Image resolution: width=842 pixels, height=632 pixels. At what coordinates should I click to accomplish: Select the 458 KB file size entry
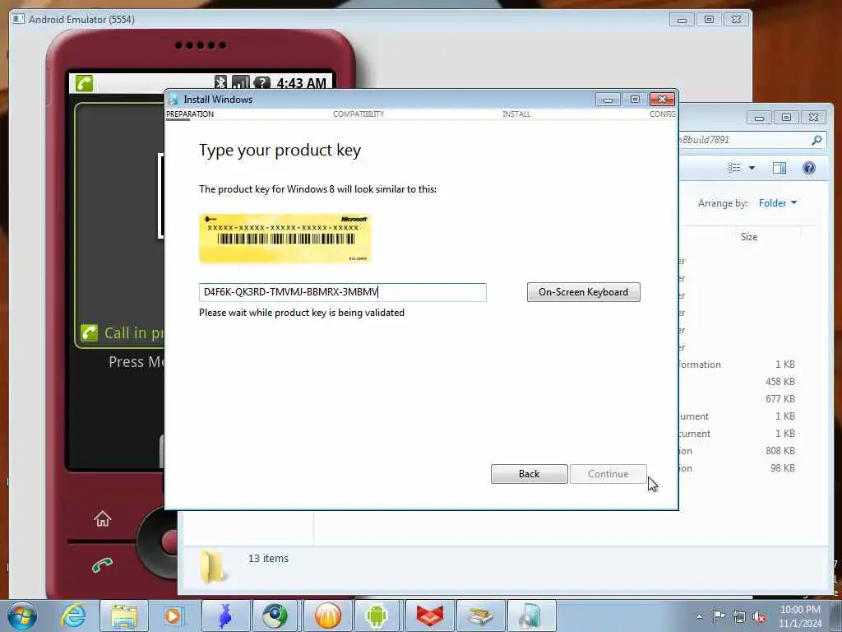click(780, 382)
